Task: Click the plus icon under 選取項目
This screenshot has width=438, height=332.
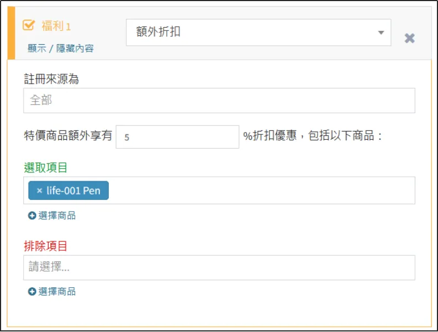Action: (x=32, y=216)
